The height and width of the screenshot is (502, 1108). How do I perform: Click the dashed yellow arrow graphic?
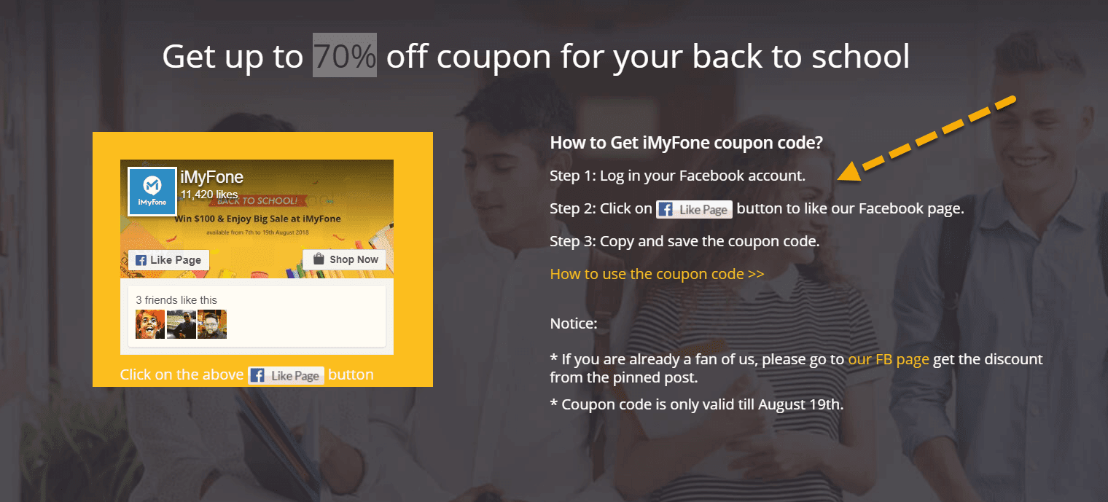[927, 137]
